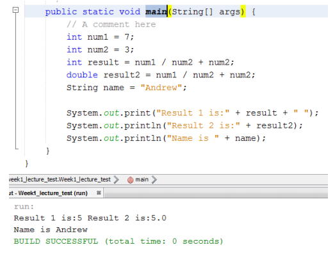Collapse the main method code fold
This screenshot has width=335, height=254.
[x=15, y=10]
